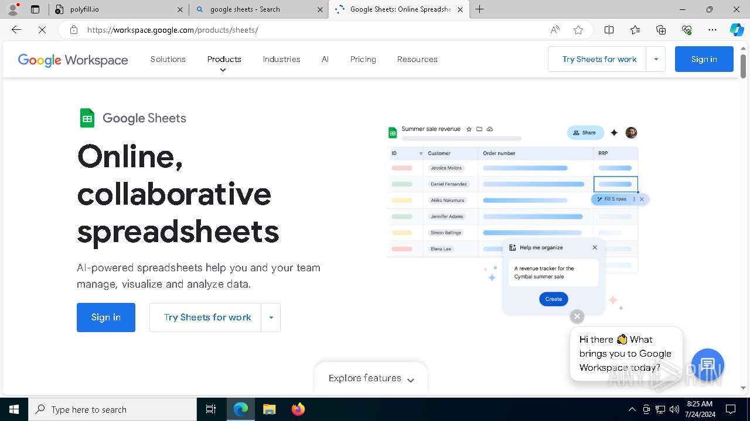The width and height of the screenshot is (750, 421).
Task: Click the page vertical scrollbar
Action: point(743,65)
